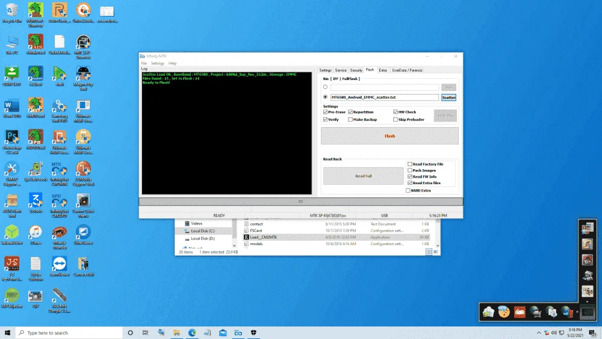Image resolution: width=602 pixels, height=339 pixels.
Task: Open UltraViewer from the desktop
Action: [83, 235]
